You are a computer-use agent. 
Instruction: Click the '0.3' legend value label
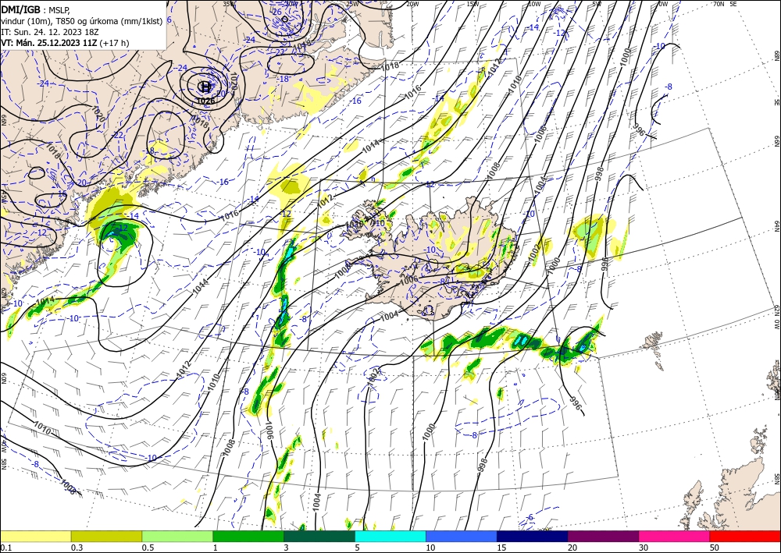[x=77, y=548]
